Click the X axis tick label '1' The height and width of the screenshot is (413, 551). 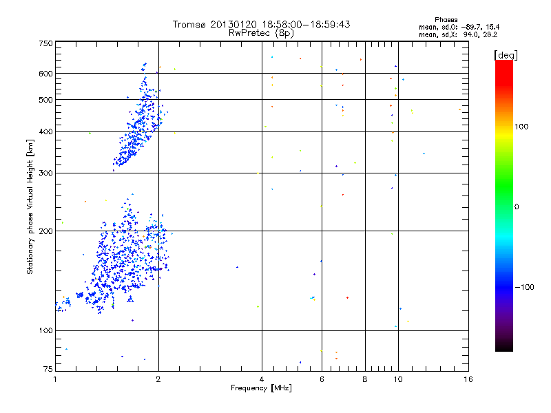55,379
